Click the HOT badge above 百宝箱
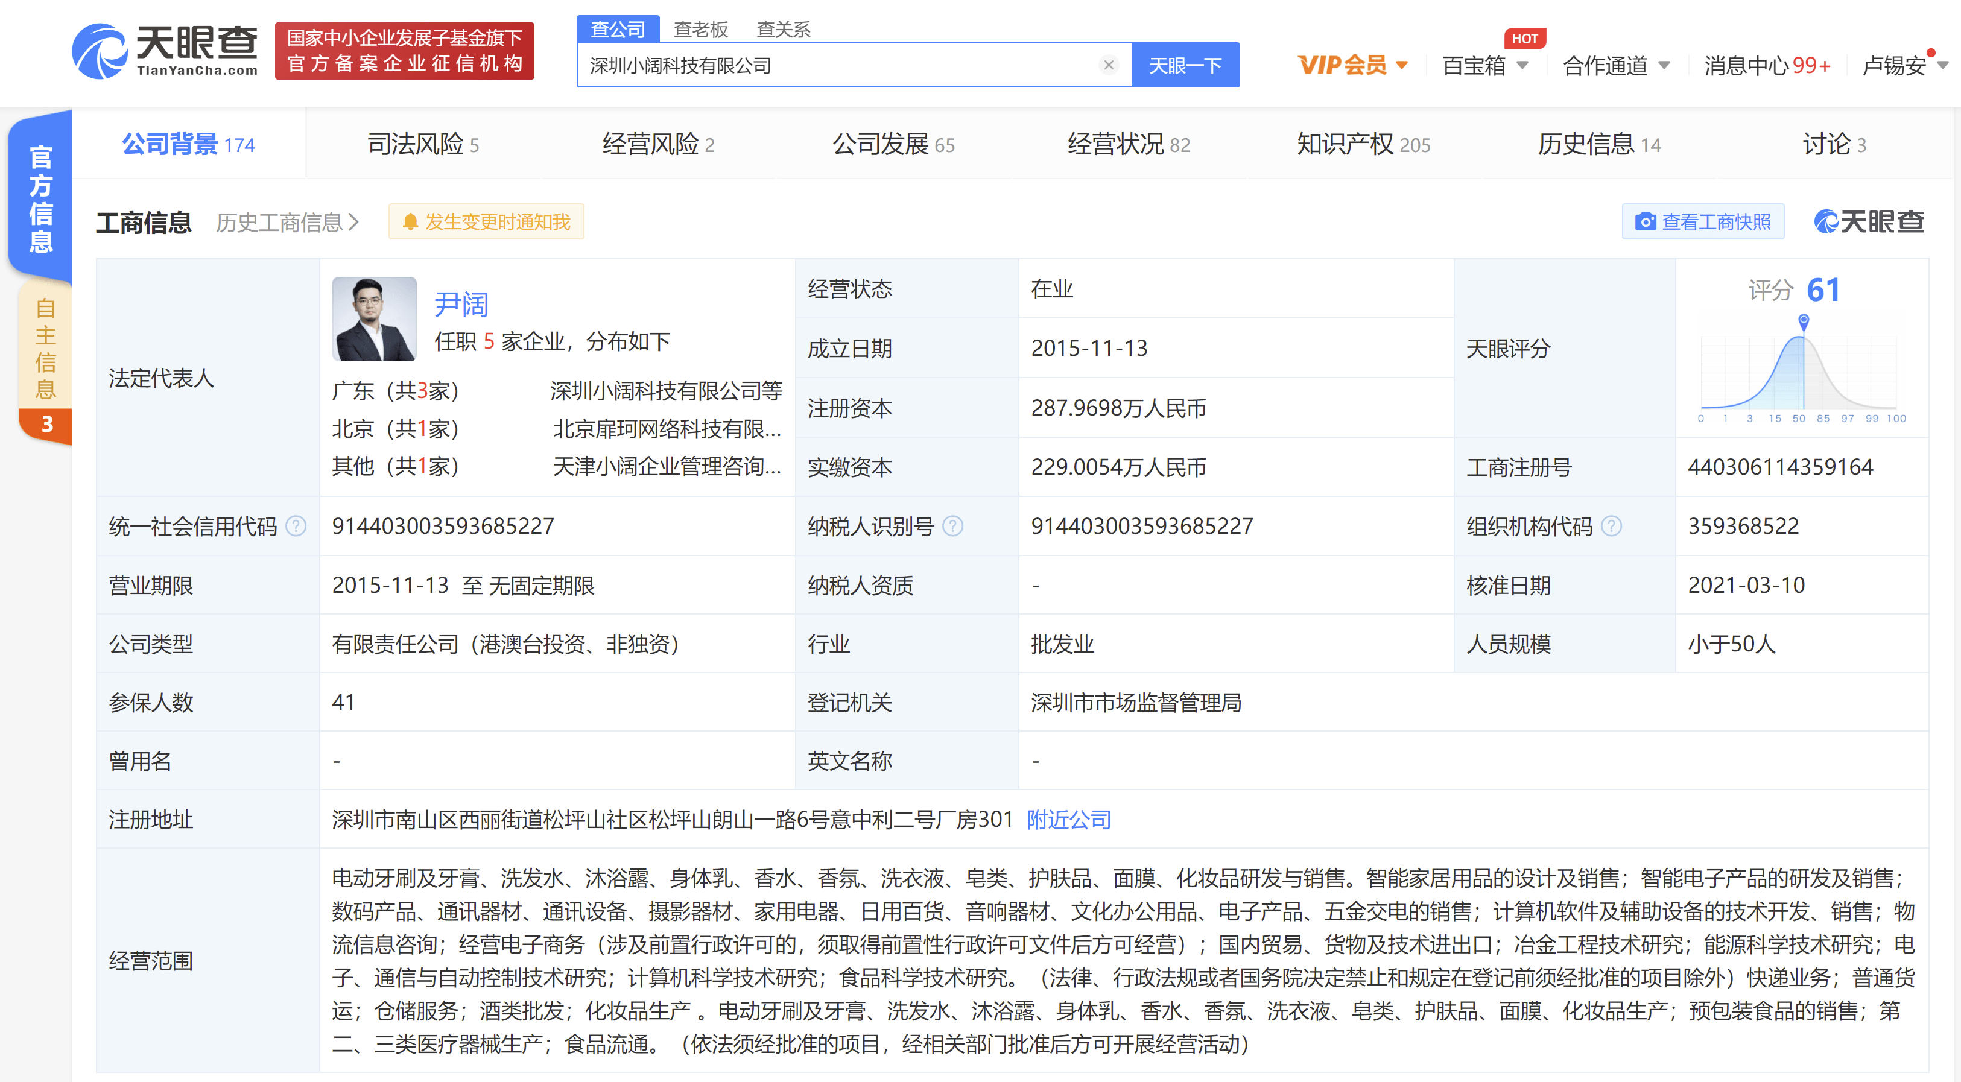The height and width of the screenshot is (1082, 1961). pos(1525,38)
